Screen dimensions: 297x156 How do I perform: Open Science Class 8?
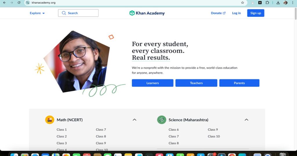173,143
